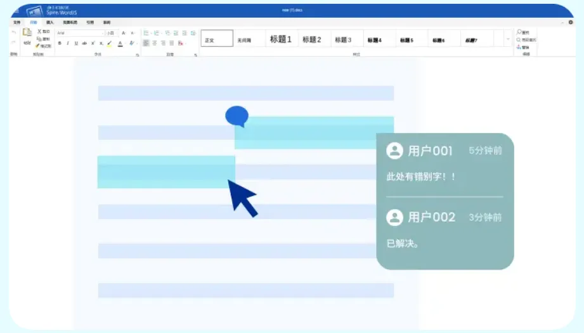Click the Redo arrow icon

click(14, 42)
